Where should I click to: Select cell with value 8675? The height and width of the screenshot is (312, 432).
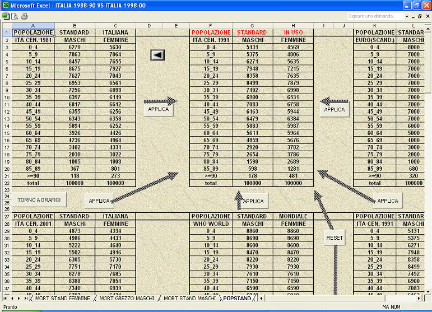coord(75,68)
